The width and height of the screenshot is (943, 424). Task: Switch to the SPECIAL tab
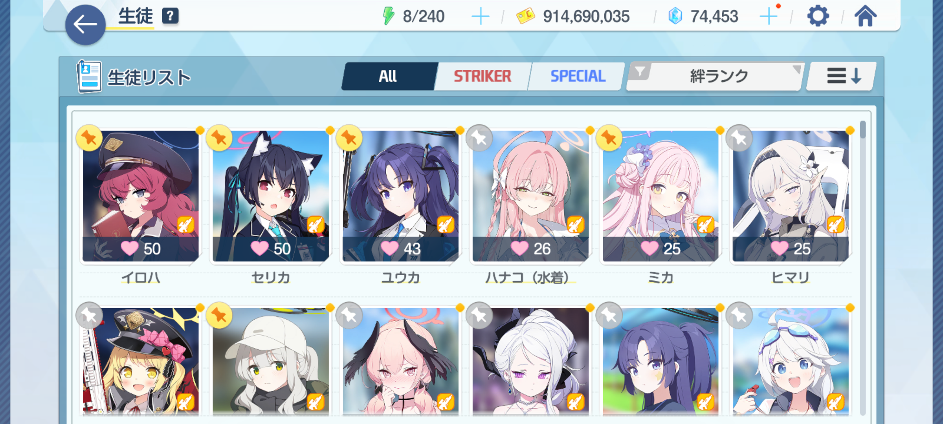point(577,76)
